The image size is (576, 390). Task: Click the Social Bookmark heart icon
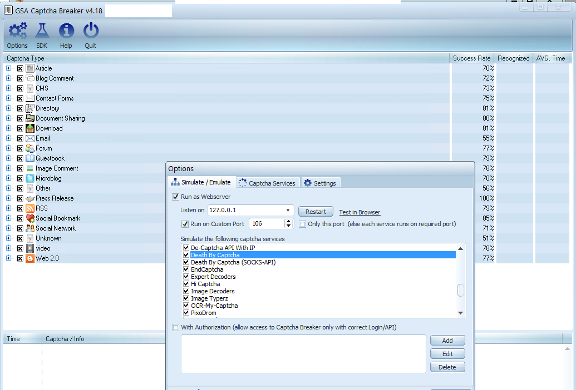pyautogui.click(x=30, y=218)
